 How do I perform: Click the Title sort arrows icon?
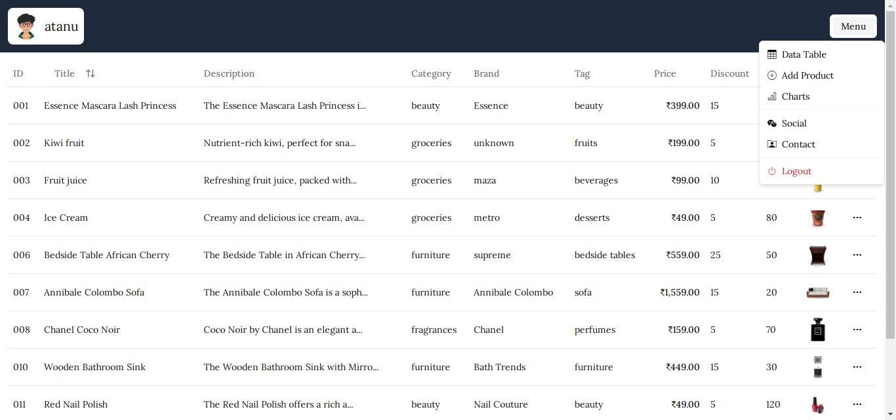pyautogui.click(x=91, y=73)
